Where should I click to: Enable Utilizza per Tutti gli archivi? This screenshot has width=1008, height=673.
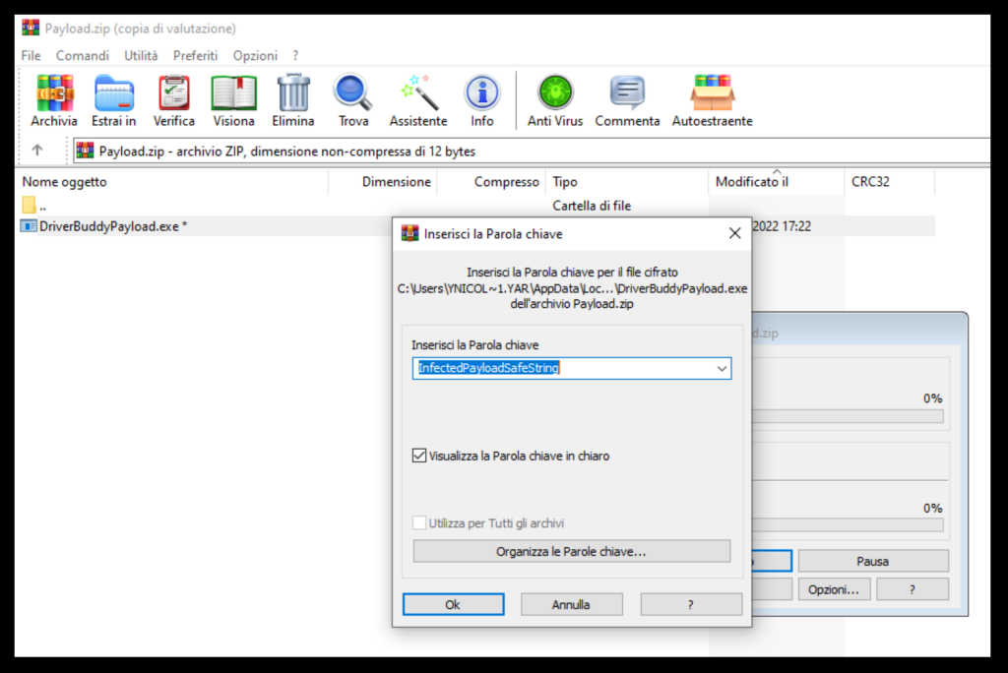419,522
